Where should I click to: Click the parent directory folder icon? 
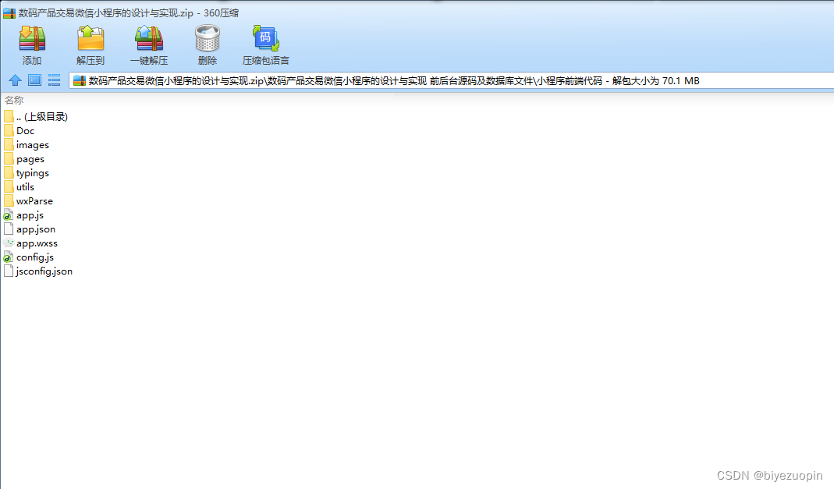(x=9, y=116)
